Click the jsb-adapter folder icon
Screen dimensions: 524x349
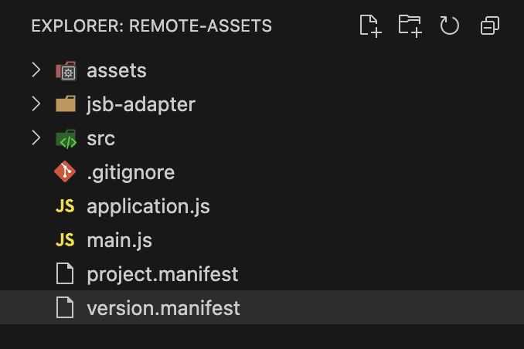pyautogui.click(x=66, y=105)
